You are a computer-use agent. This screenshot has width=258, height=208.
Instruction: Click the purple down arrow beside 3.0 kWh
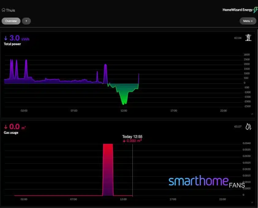point(6,38)
